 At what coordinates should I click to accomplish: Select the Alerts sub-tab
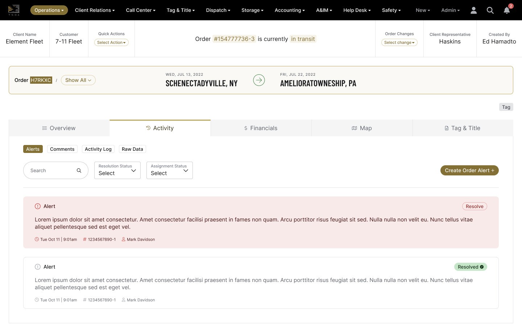33,149
